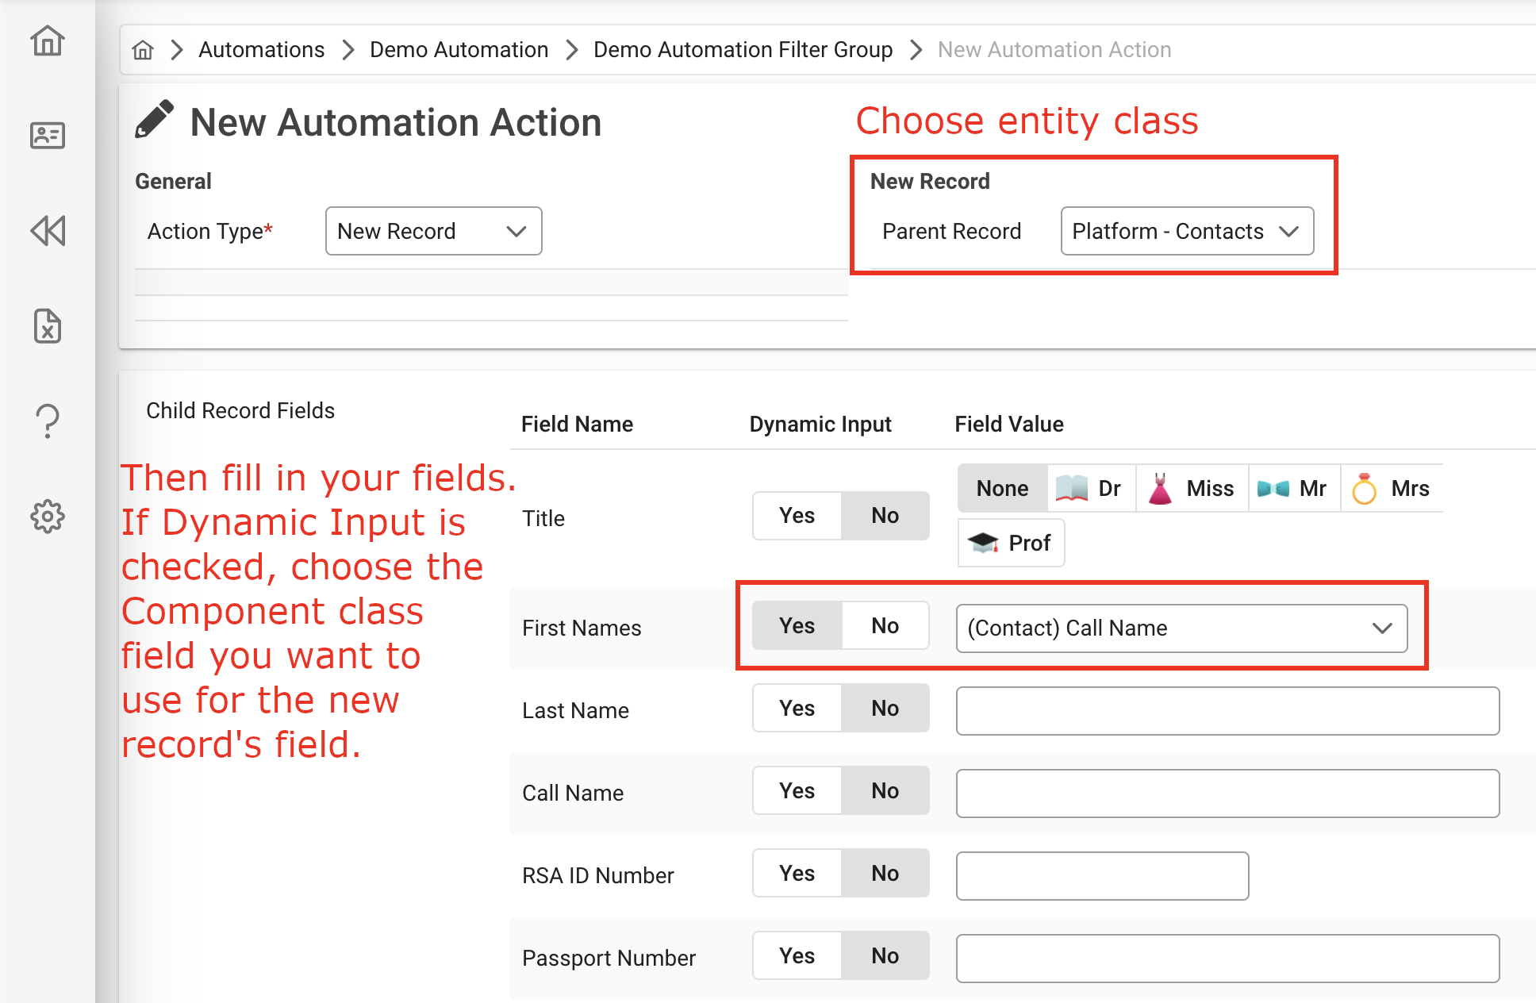The image size is (1536, 1003).
Task: Open the spreadsheet file sidebar icon
Action: 48,326
